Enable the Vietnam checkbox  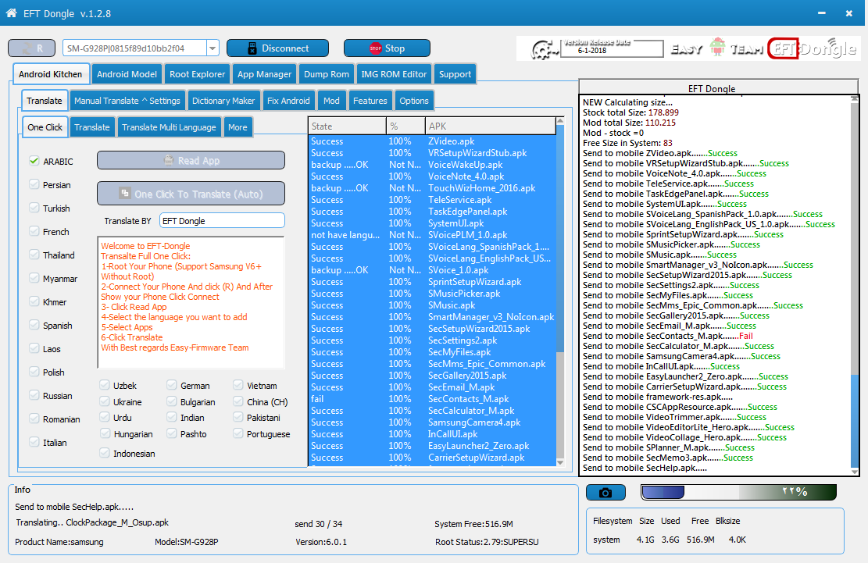pyautogui.click(x=238, y=385)
